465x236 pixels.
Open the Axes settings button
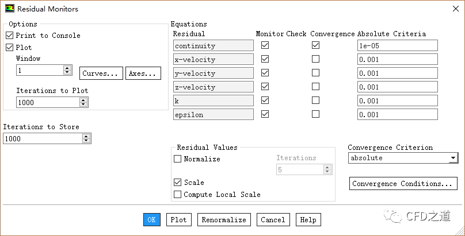(x=143, y=73)
